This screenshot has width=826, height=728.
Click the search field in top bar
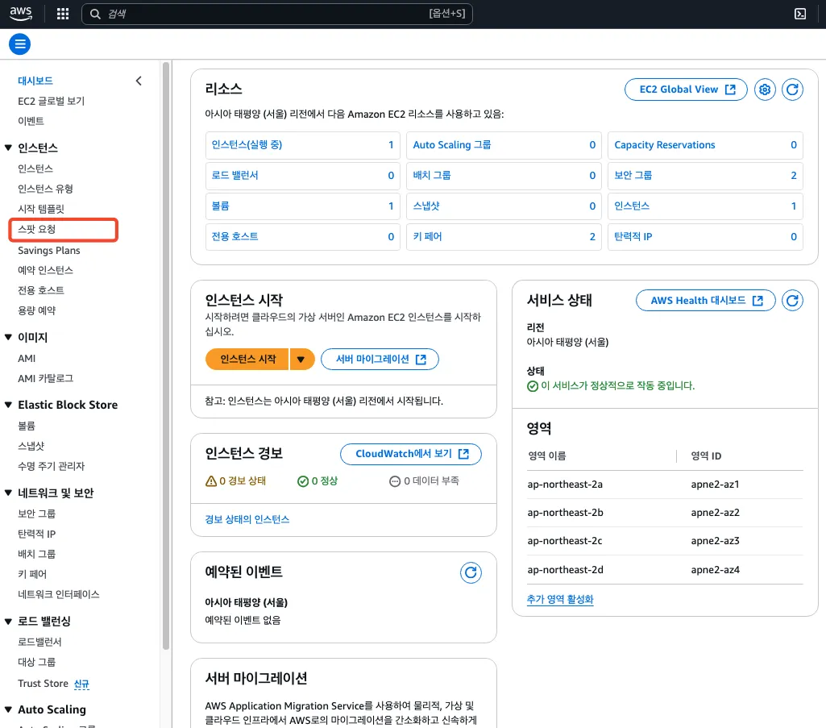point(277,14)
